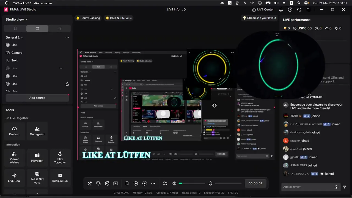Click the USD0.00 earnings stat

coord(302,28)
